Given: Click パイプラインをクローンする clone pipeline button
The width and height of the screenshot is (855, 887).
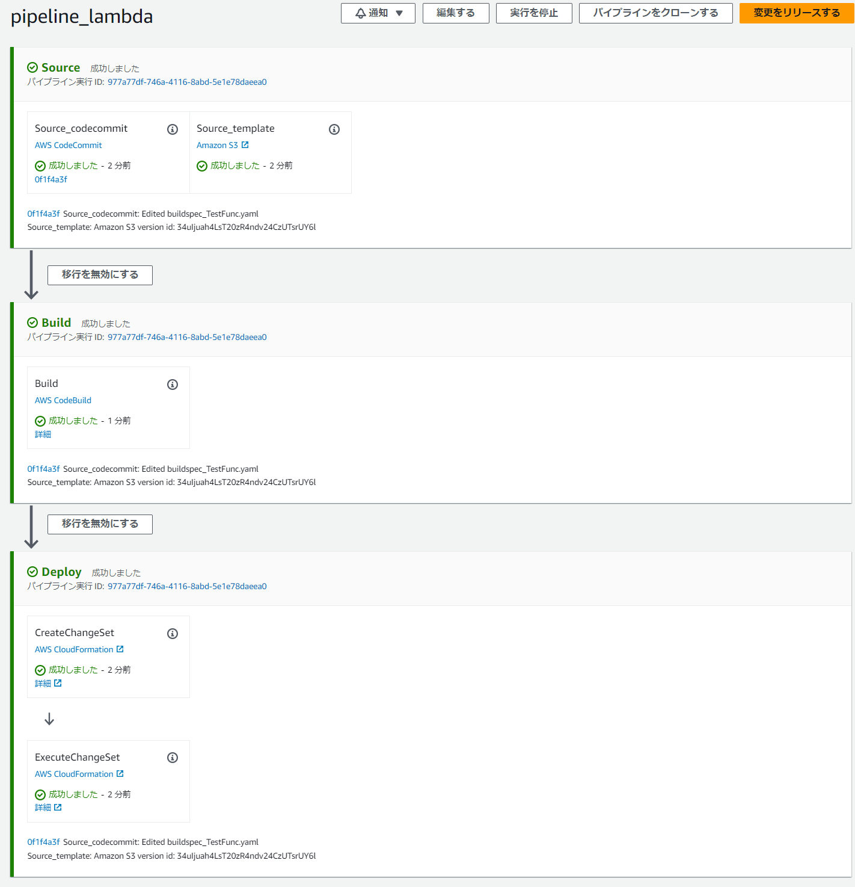Looking at the screenshot, I should 655,13.
